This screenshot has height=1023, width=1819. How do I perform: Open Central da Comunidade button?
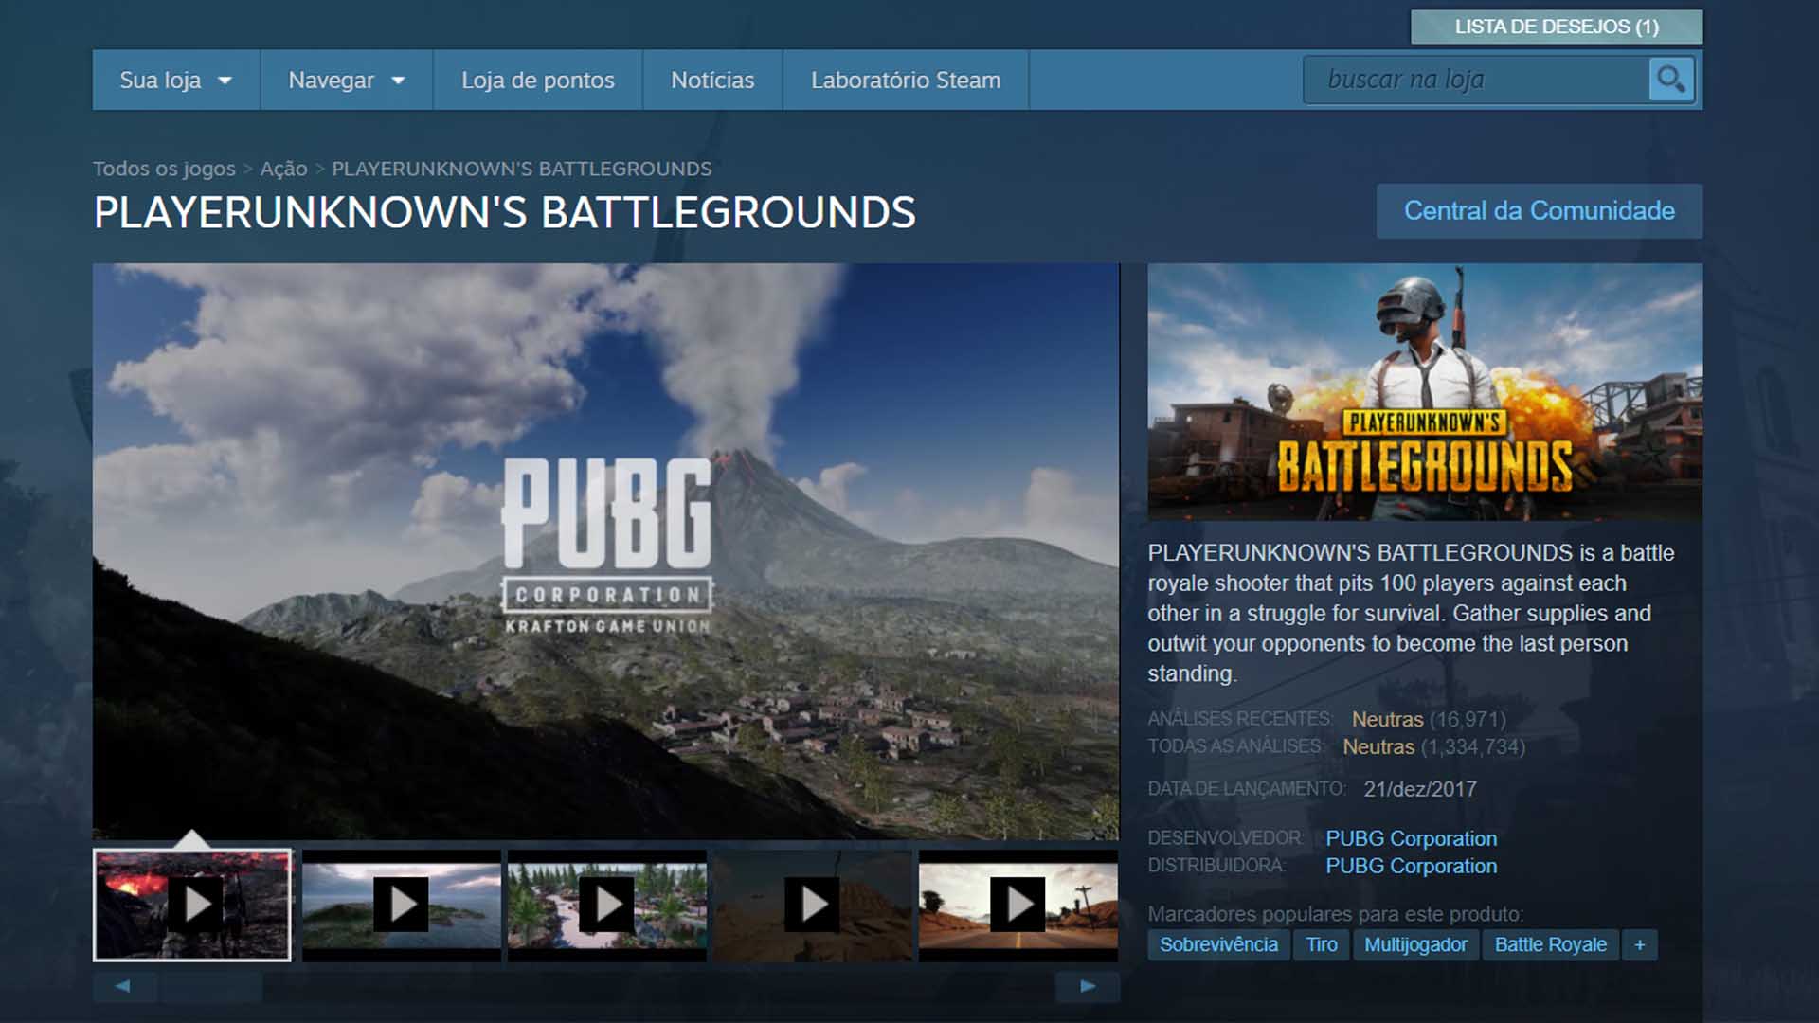coord(1539,210)
